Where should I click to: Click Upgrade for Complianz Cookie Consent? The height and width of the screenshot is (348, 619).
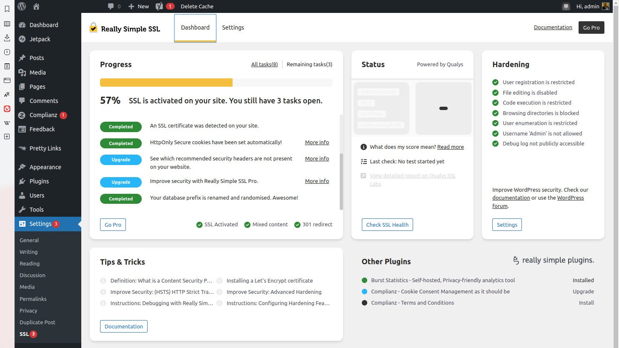(x=583, y=291)
